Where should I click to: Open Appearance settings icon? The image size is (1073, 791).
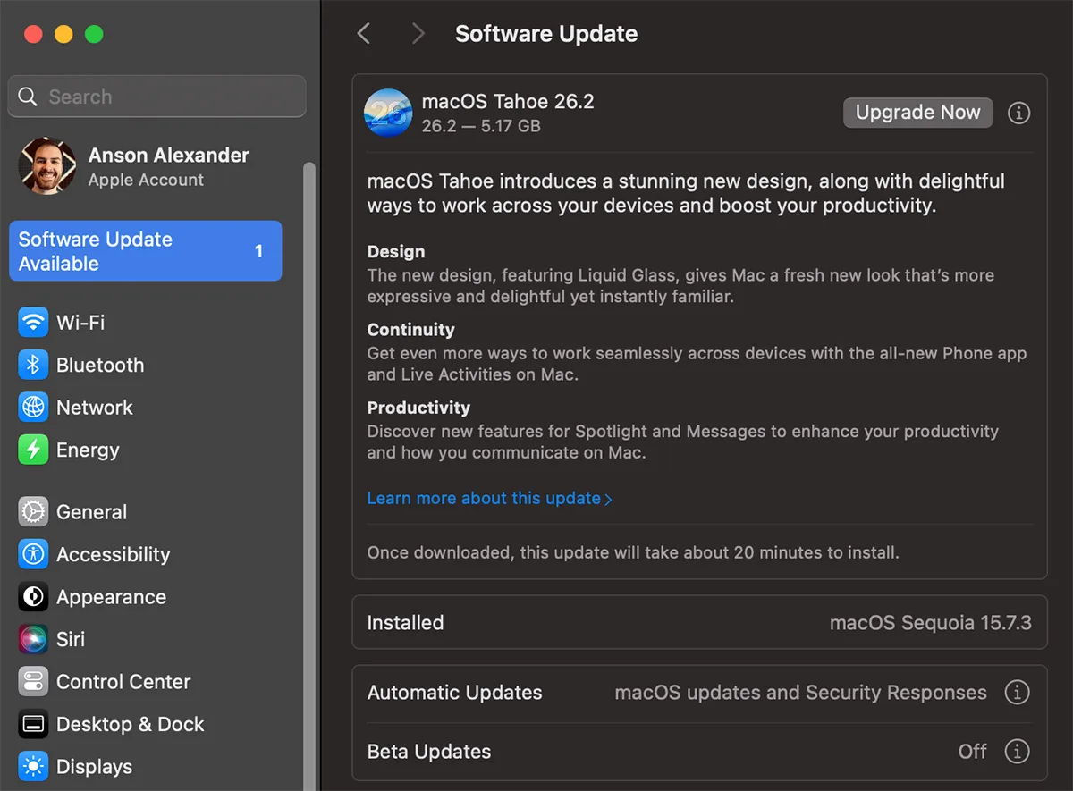point(32,596)
